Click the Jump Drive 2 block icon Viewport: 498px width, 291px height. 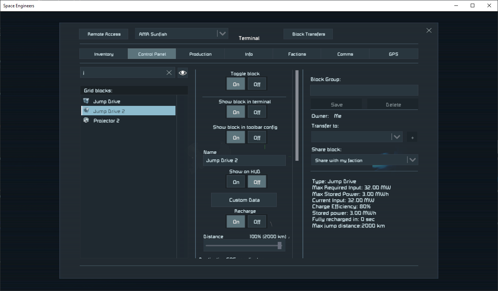click(86, 111)
